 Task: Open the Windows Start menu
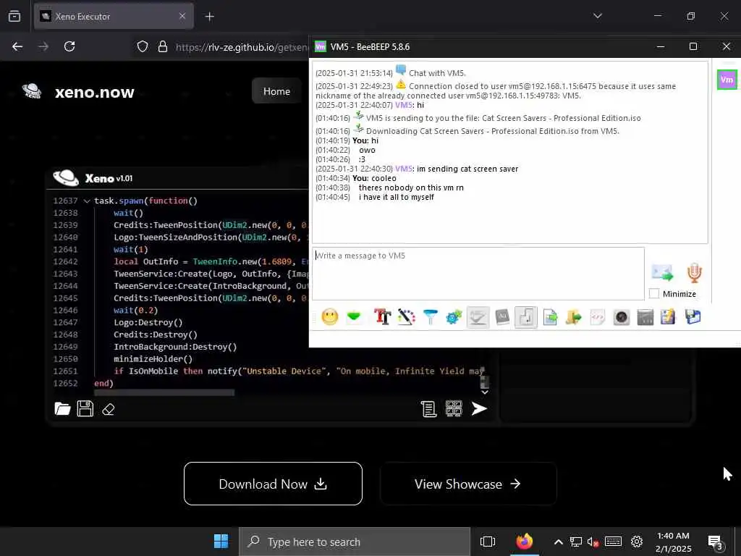221,542
